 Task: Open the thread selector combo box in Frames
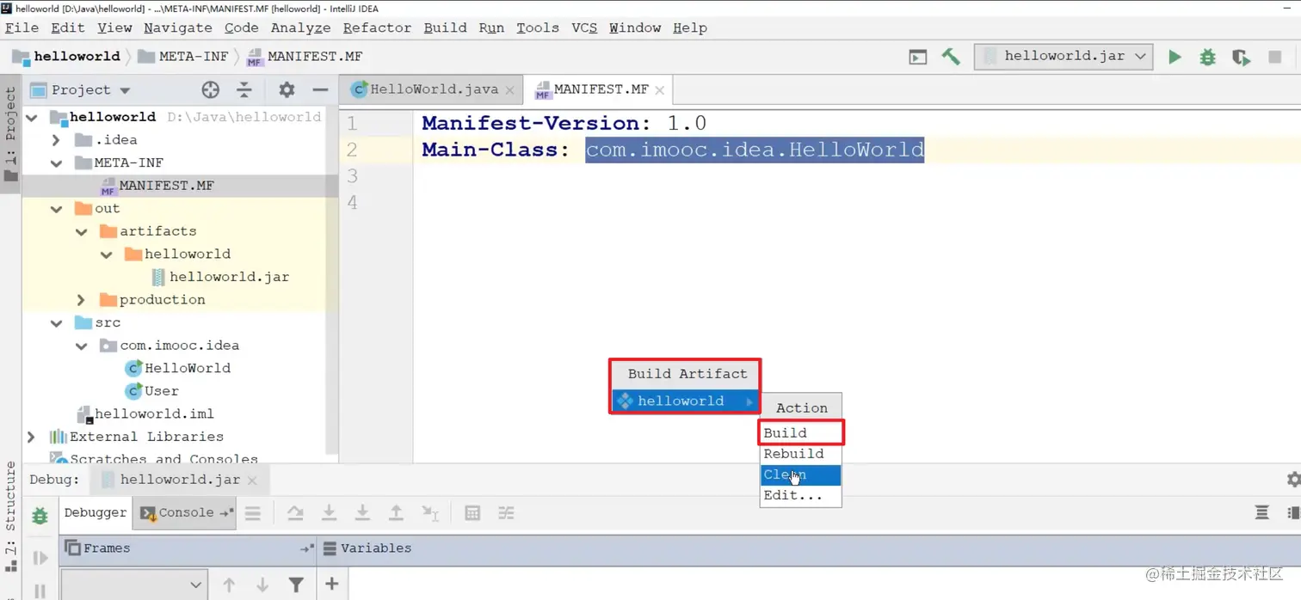click(x=134, y=585)
